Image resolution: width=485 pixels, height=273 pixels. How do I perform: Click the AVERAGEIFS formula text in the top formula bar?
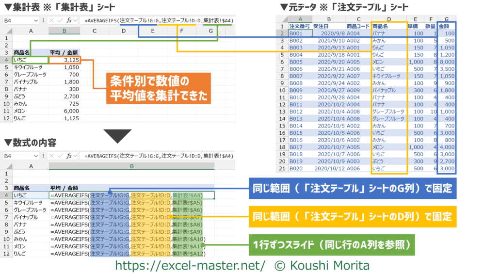point(159,21)
